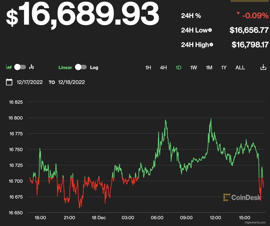Show info for 24H Low

[210, 30]
